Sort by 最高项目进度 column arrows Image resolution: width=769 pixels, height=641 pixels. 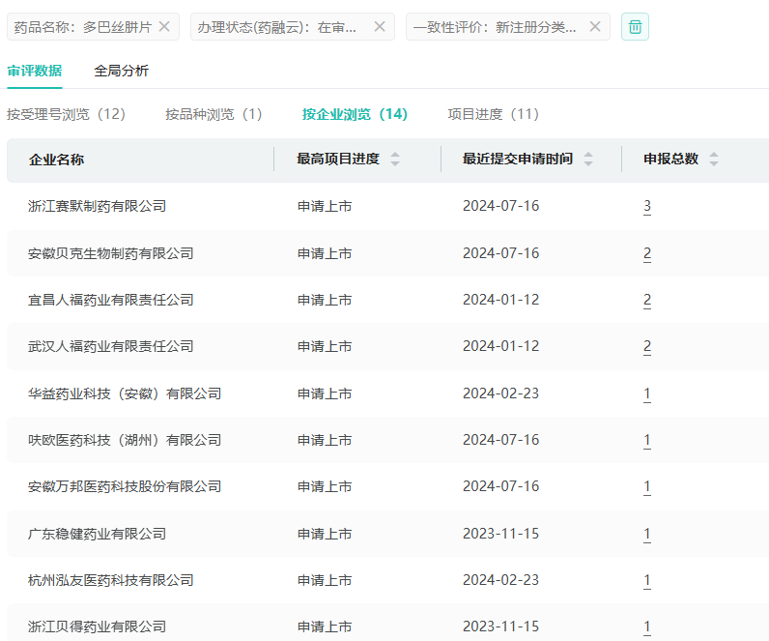[x=394, y=160]
